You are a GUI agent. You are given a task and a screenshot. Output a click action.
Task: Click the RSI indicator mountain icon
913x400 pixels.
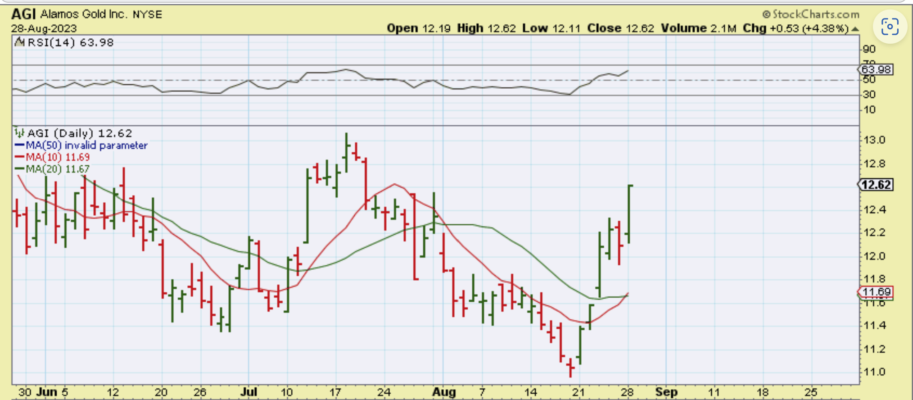(19, 42)
